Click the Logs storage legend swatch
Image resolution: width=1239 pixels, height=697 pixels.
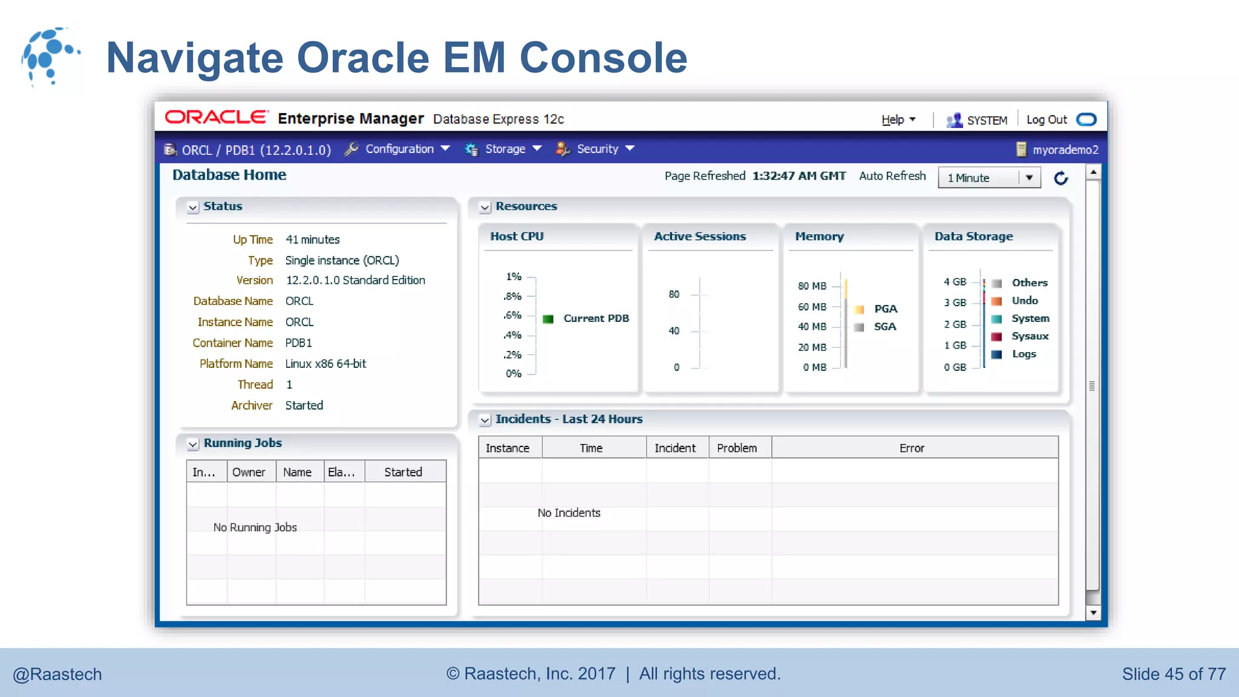coord(997,355)
